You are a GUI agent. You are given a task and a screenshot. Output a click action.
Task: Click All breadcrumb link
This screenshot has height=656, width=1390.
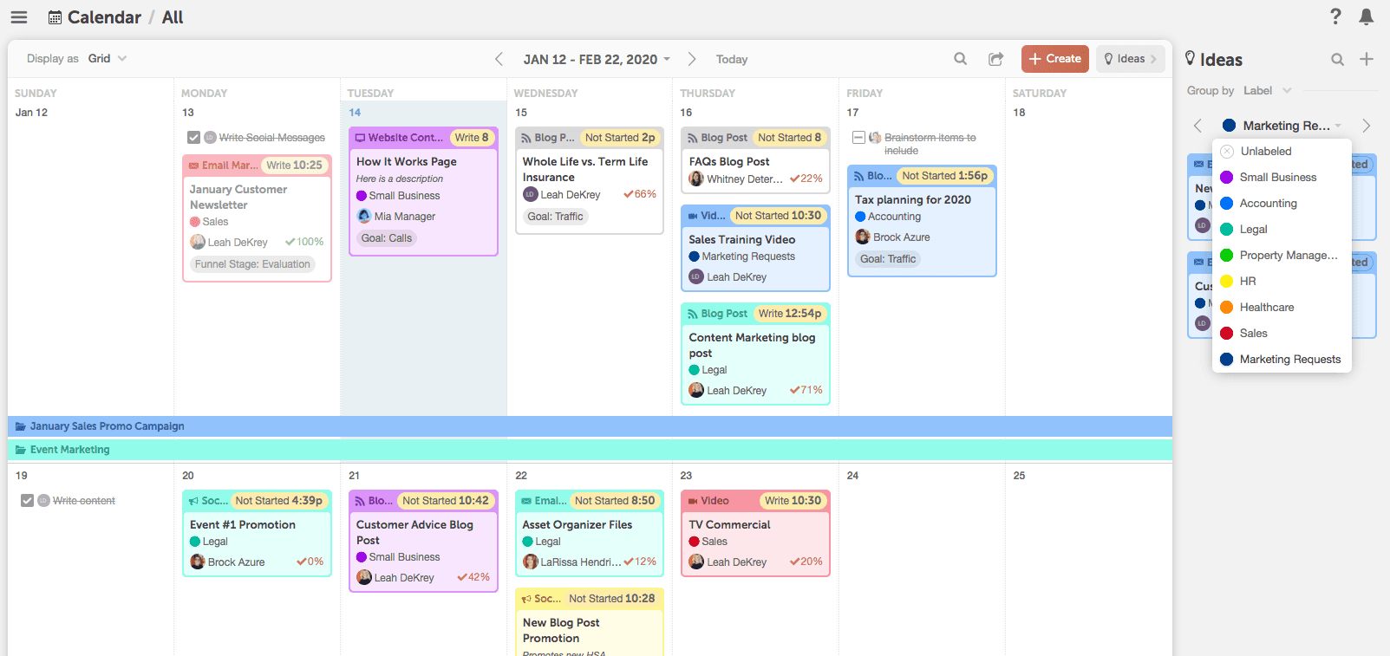point(173,17)
